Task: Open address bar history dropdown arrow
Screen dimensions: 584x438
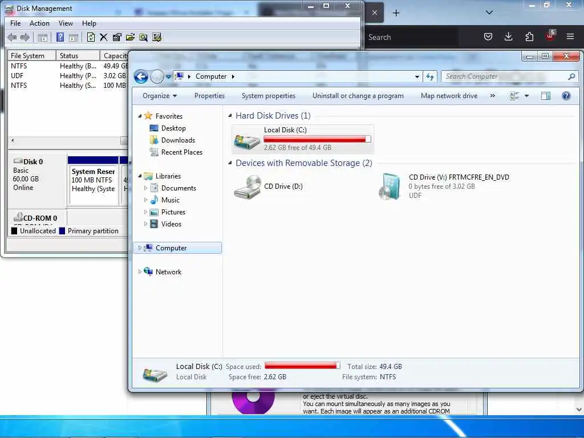Action: pyautogui.click(x=417, y=77)
